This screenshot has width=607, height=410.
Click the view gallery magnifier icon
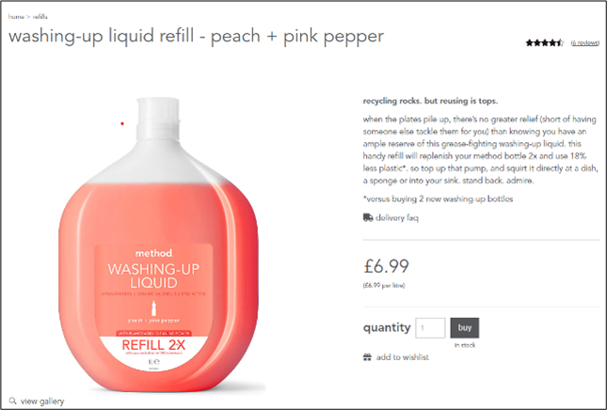[x=13, y=401]
